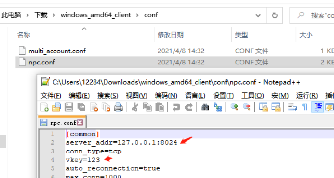
Task: Navigate to windows_amd64_client in the breadcrumb
Action: pos(95,15)
